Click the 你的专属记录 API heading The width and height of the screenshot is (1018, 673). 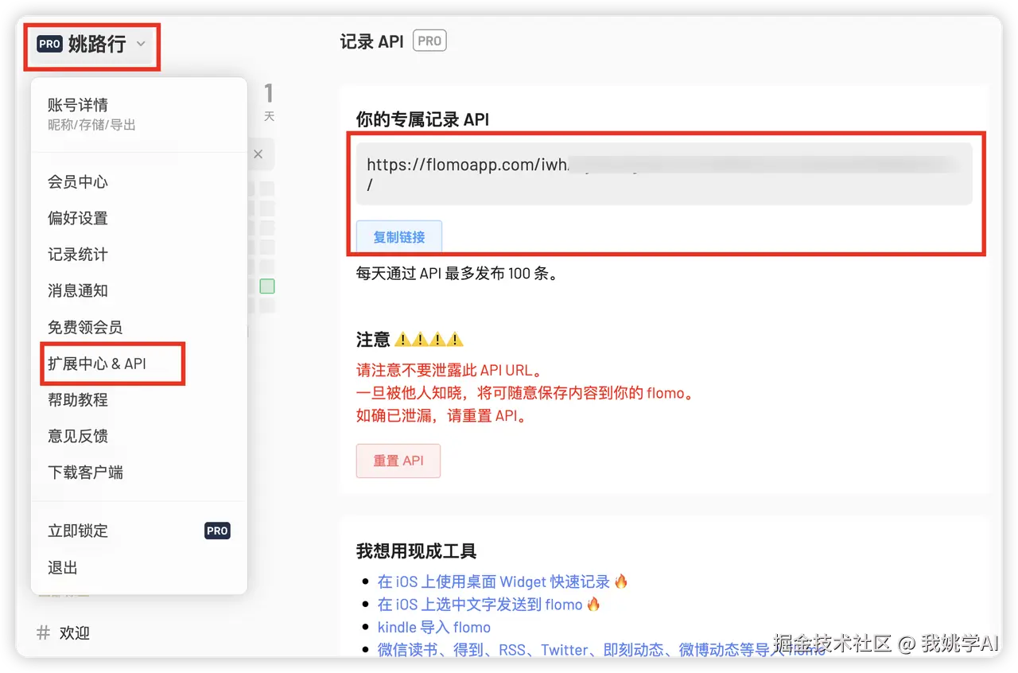[422, 120]
